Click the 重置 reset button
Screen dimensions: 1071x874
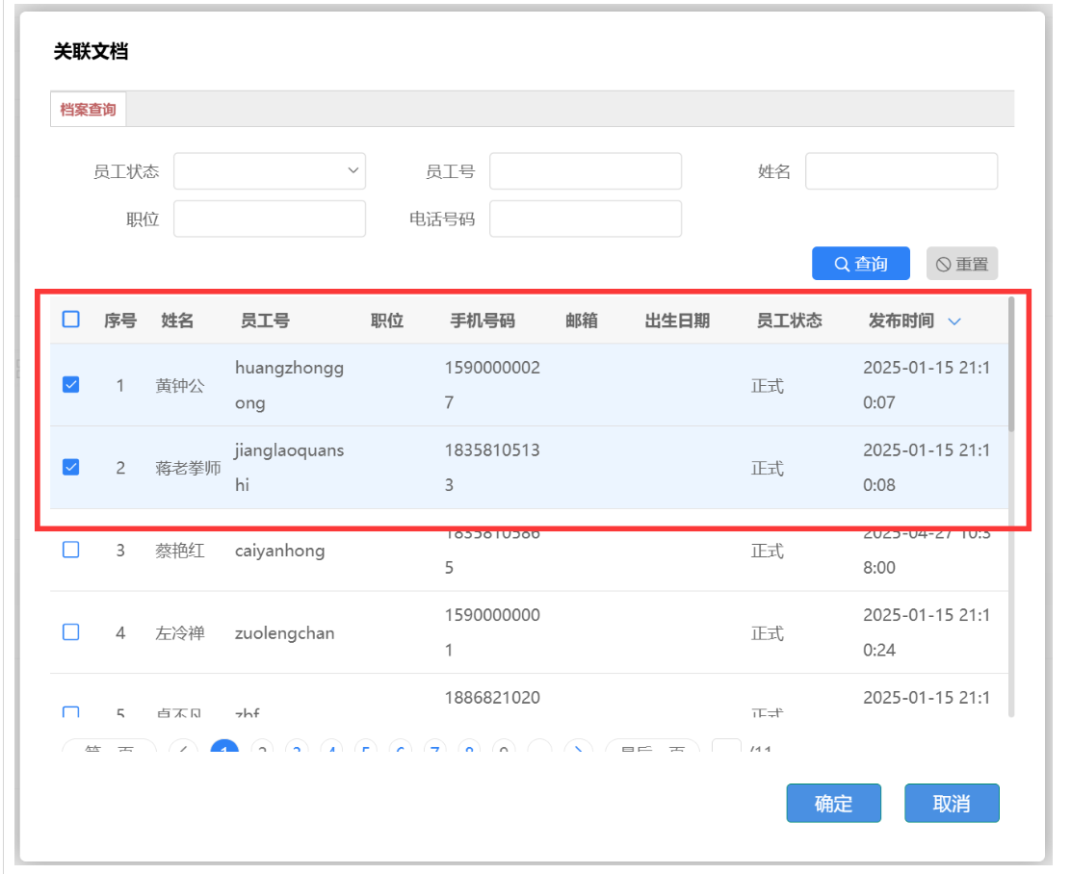pyautogui.click(x=961, y=264)
